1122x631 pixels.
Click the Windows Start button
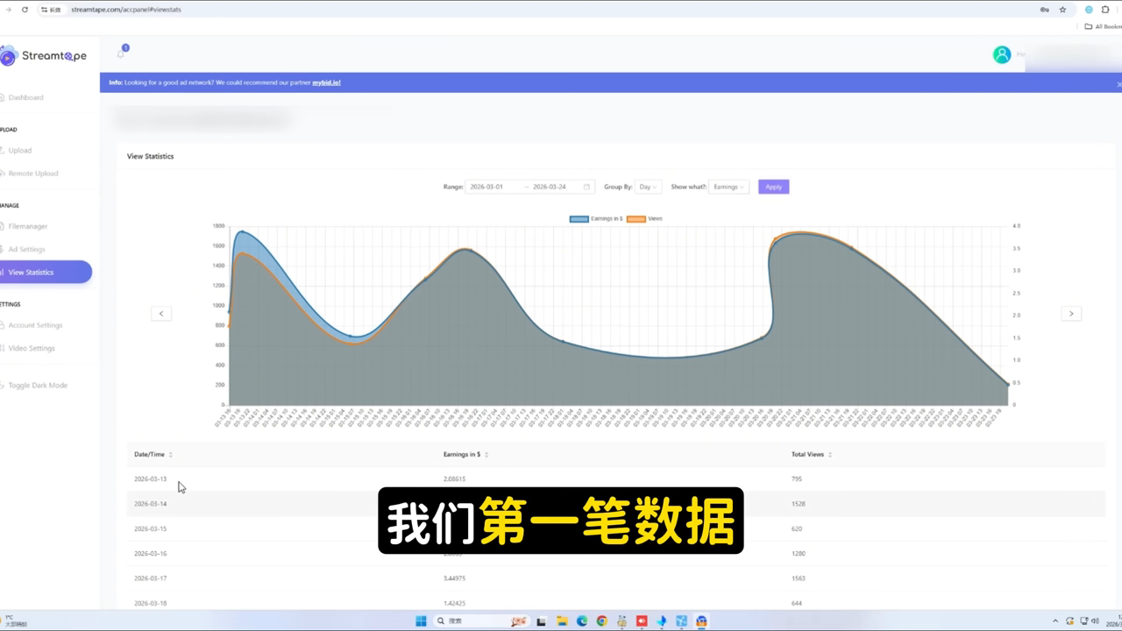(x=421, y=620)
